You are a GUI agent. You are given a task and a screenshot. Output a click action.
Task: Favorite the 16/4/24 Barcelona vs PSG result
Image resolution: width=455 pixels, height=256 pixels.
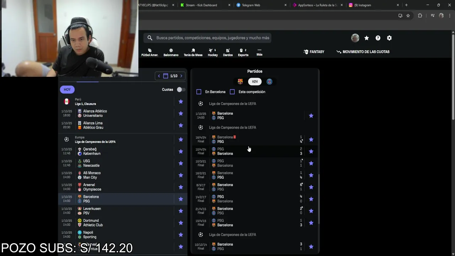point(311,139)
